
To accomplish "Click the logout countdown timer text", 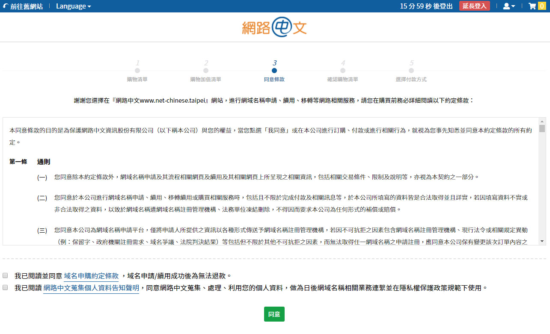I will click(426, 6).
